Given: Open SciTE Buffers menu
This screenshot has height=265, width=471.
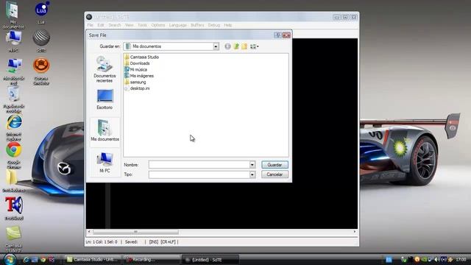Looking at the screenshot, I should point(197,25).
